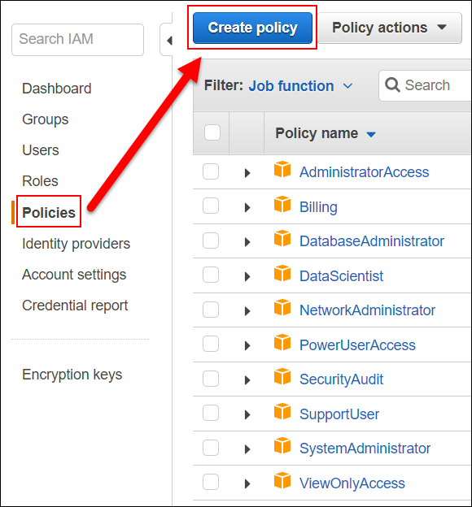Tick the DatabaseAdministrator checkbox

point(211,240)
